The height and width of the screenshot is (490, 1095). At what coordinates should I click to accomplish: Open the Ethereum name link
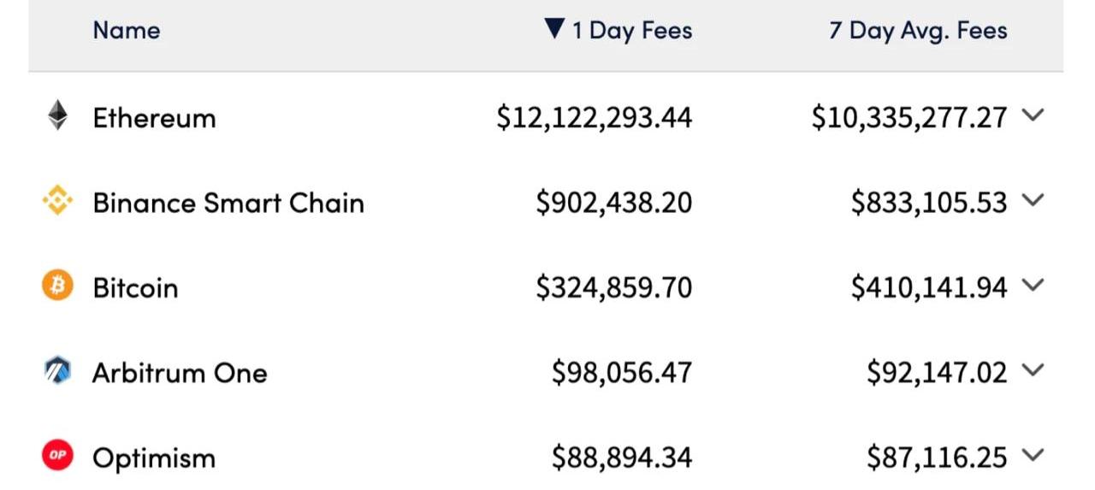[154, 118]
